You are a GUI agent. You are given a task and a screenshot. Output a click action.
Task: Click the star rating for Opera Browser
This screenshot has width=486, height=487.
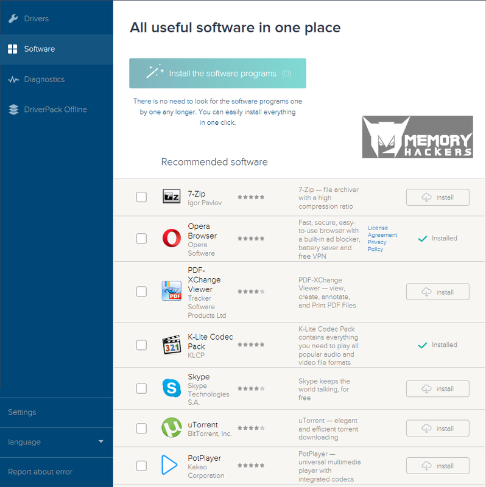251,239
